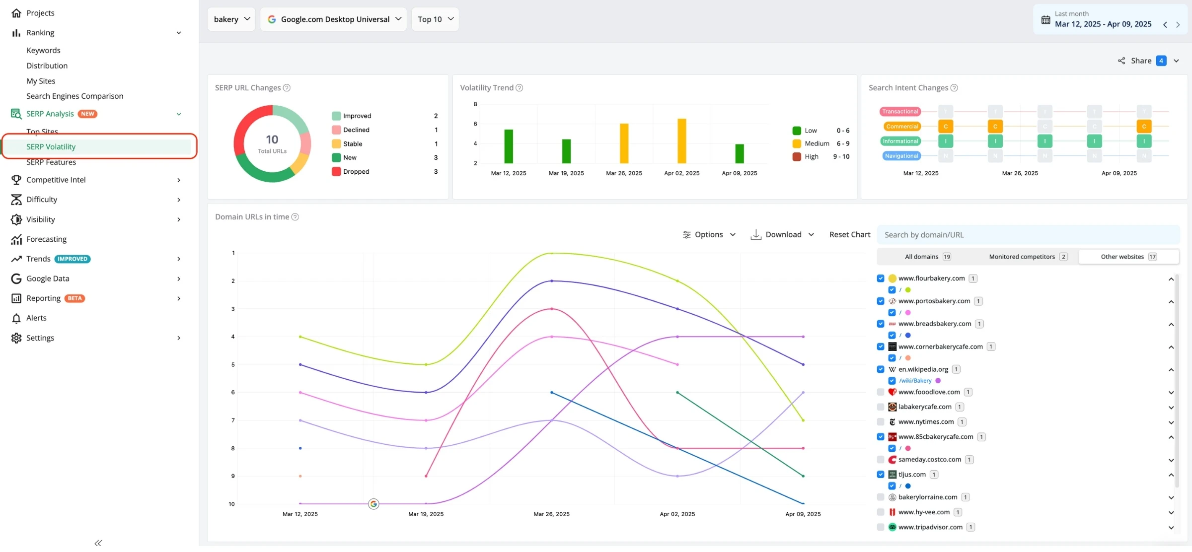
Task: Click the Alerts bell icon
Action: 16,318
